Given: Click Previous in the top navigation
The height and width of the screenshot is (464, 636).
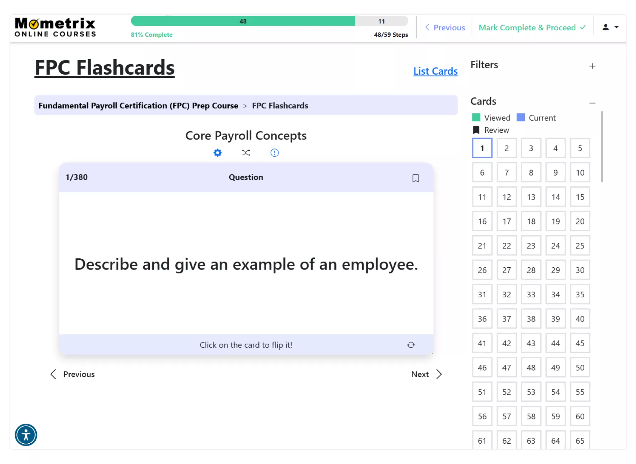Looking at the screenshot, I should tap(445, 27).
